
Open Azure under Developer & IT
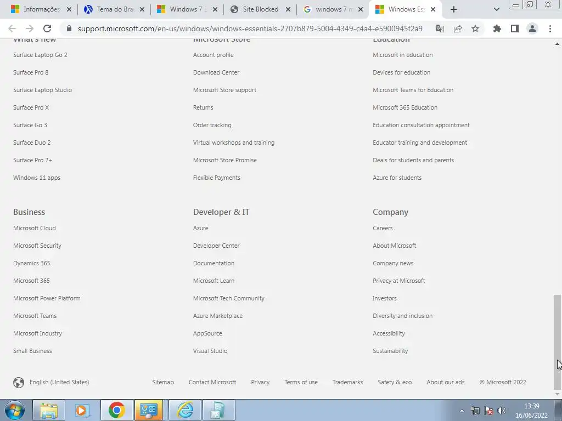201,228
